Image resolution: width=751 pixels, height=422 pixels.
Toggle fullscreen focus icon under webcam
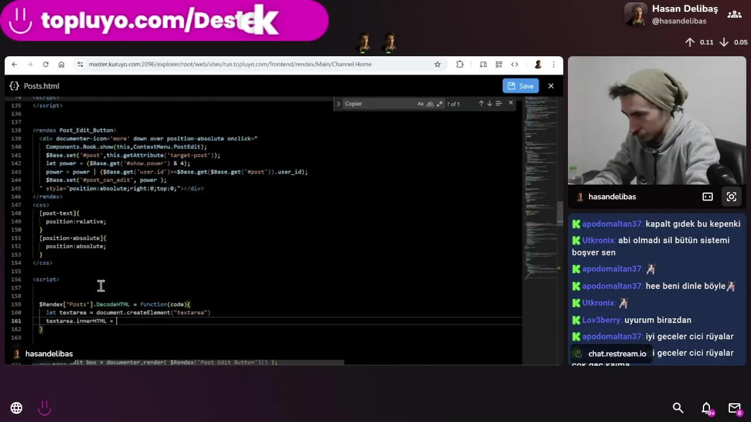[x=731, y=197]
